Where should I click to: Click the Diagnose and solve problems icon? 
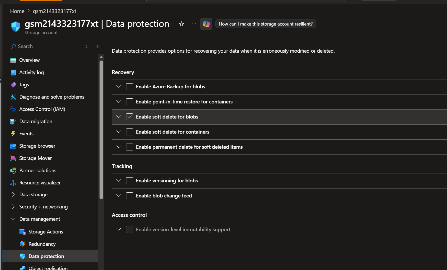(13, 97)
